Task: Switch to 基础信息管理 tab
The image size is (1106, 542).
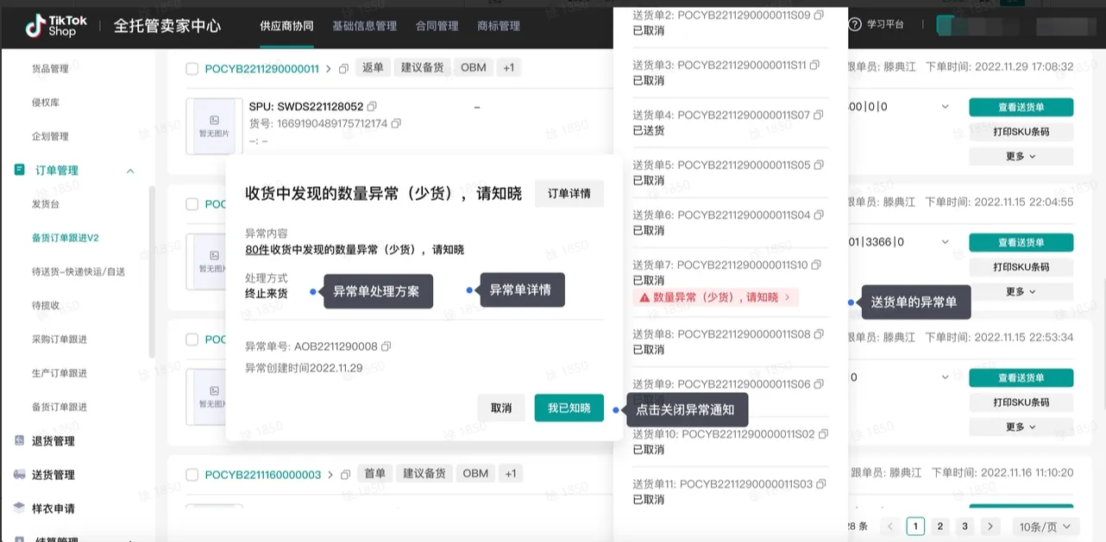Action: pos(364,26)
